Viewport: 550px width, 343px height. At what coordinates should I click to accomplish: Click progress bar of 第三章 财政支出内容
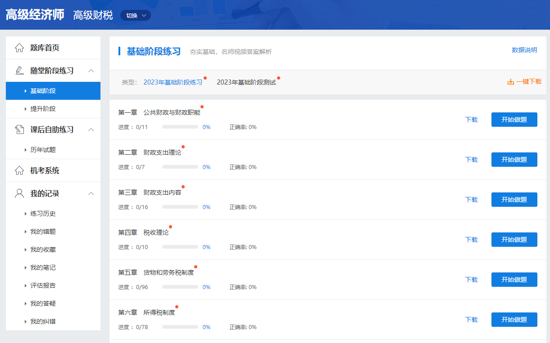pyautogui.click(x=180, y=207)
